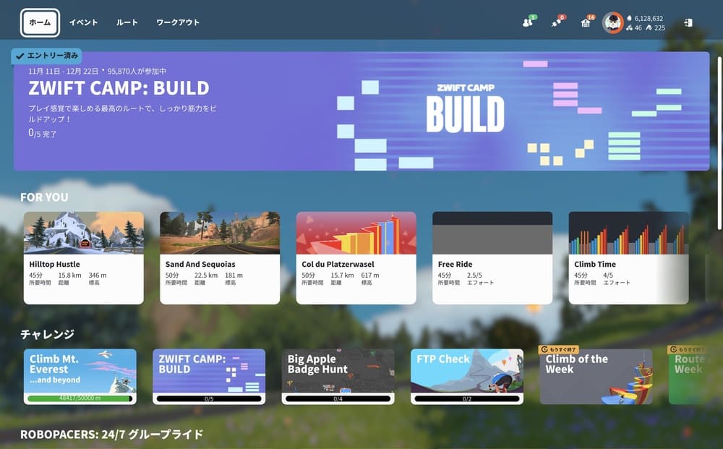Viewport: 723px width, 449px height.
Task: Open the イベント tab
Action: (83, 22)
